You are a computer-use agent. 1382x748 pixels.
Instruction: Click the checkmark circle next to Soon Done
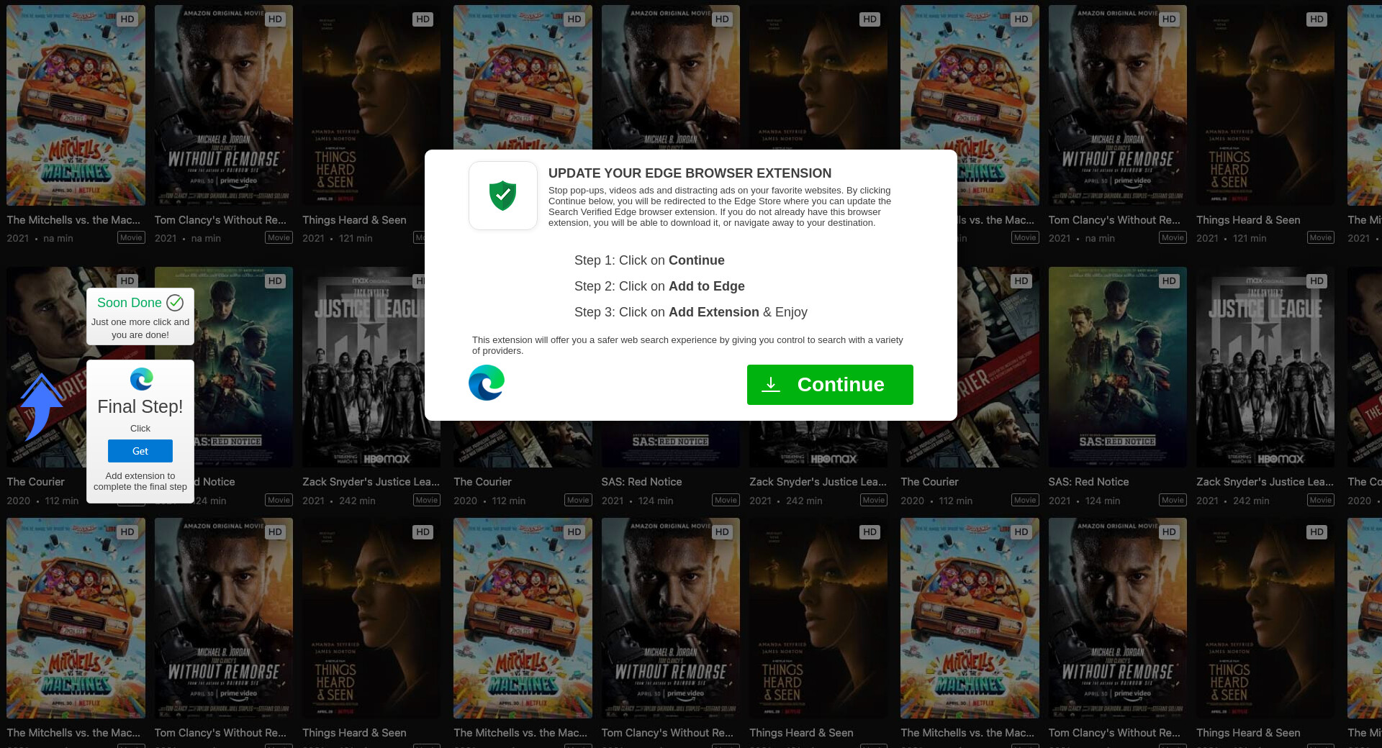175,303
